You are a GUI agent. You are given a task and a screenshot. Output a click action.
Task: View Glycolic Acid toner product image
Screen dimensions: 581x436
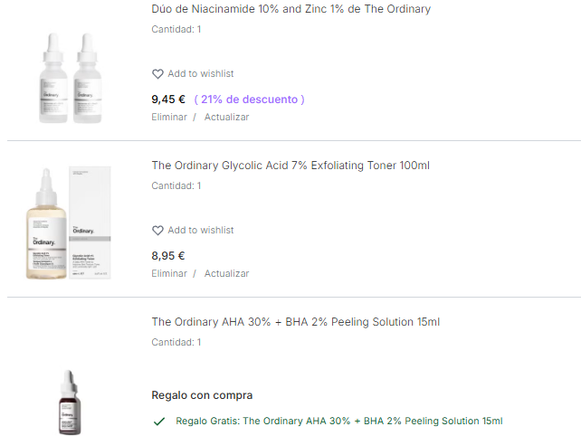click(x=69, y=223)
